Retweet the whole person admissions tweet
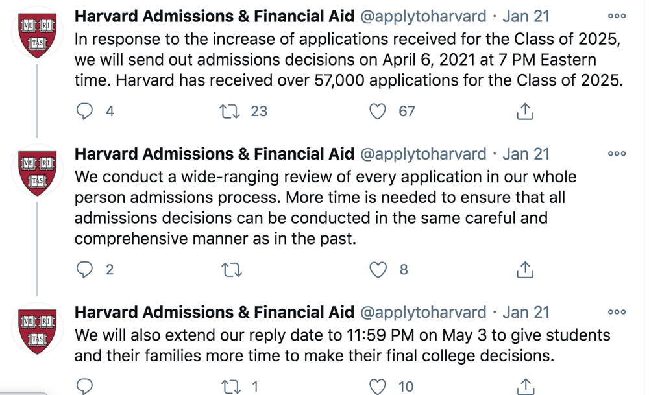This screenshot has height=395, width=649. (230, 270)
